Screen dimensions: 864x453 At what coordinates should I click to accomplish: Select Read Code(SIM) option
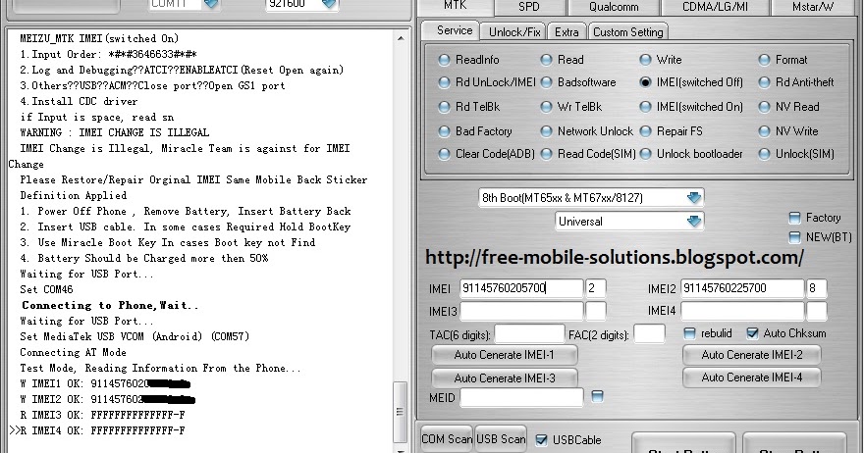pyautogui.click(x=546, y=155)
